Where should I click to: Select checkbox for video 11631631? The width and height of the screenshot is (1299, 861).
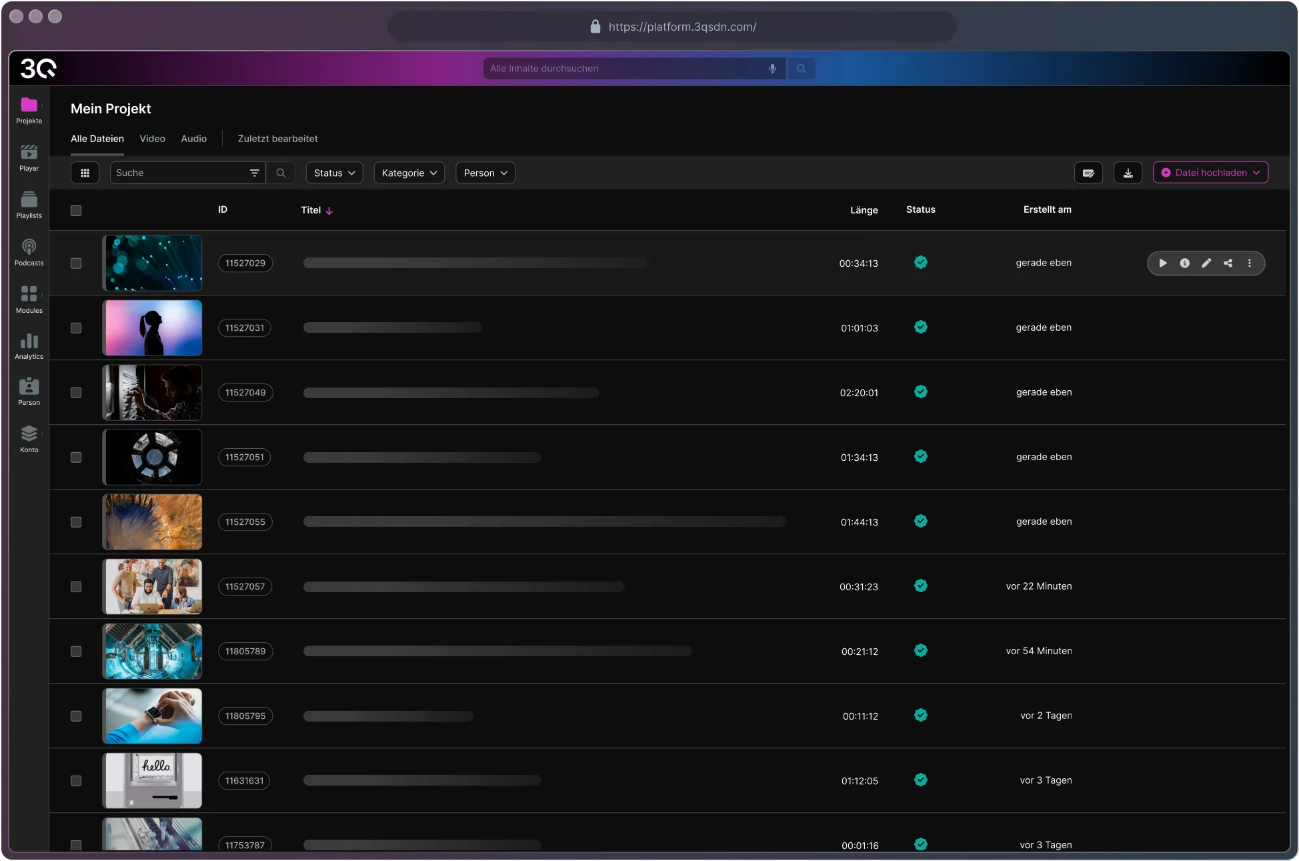coord(76,781)
